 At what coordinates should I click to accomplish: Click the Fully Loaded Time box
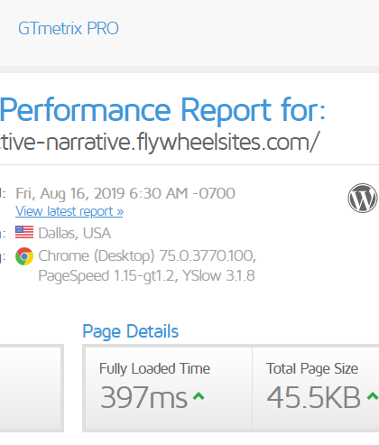click(169, 388)
